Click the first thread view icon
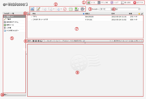 [x=54, y=41]
